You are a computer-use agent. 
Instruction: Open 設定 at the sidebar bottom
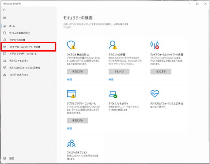tap(12, 158)
